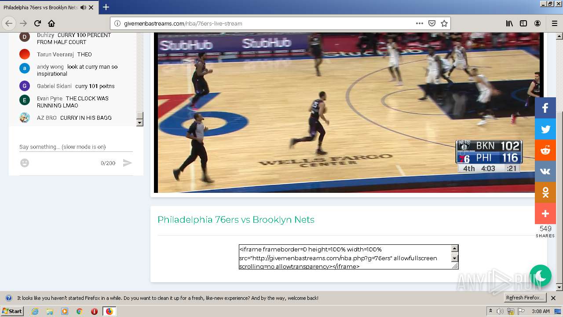Click AZ BRO's avatar image
The height and width of the screenshot is (317, 563).
(x=25, y=118)
